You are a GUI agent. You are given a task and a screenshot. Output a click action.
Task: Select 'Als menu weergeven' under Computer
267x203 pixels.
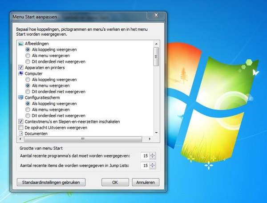[28, 85]
